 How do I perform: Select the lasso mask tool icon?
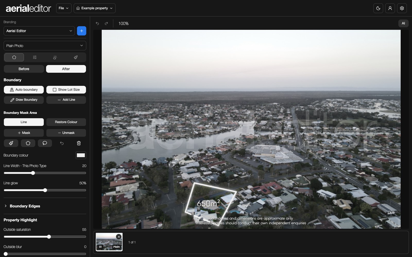pos(45,143)
